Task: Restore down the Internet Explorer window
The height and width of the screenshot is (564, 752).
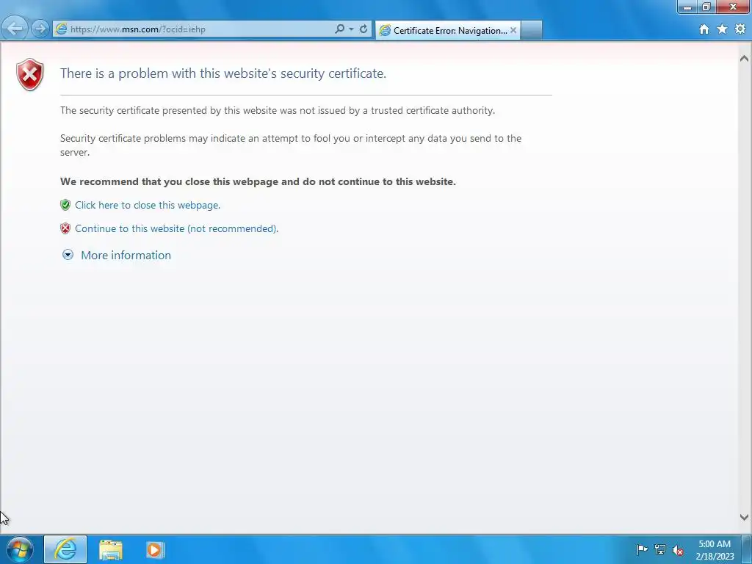Action: (706, 7)
